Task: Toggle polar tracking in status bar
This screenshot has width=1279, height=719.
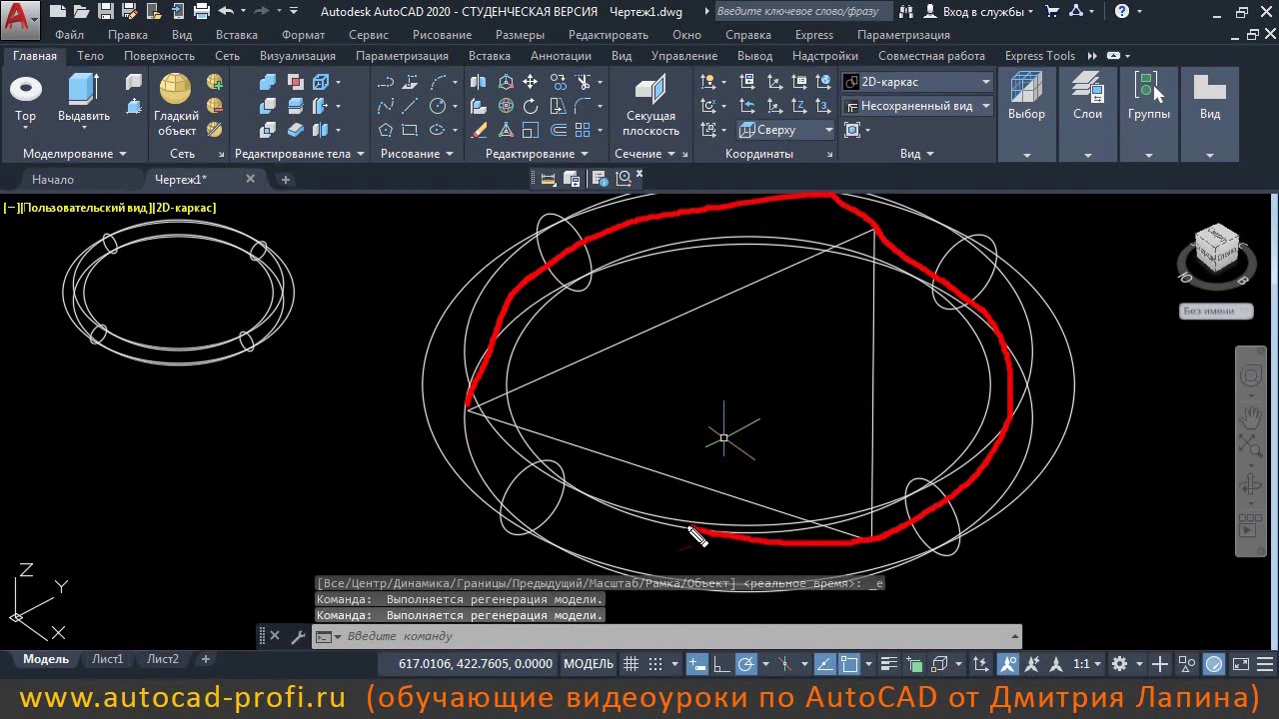Action: tap(745, 664)
